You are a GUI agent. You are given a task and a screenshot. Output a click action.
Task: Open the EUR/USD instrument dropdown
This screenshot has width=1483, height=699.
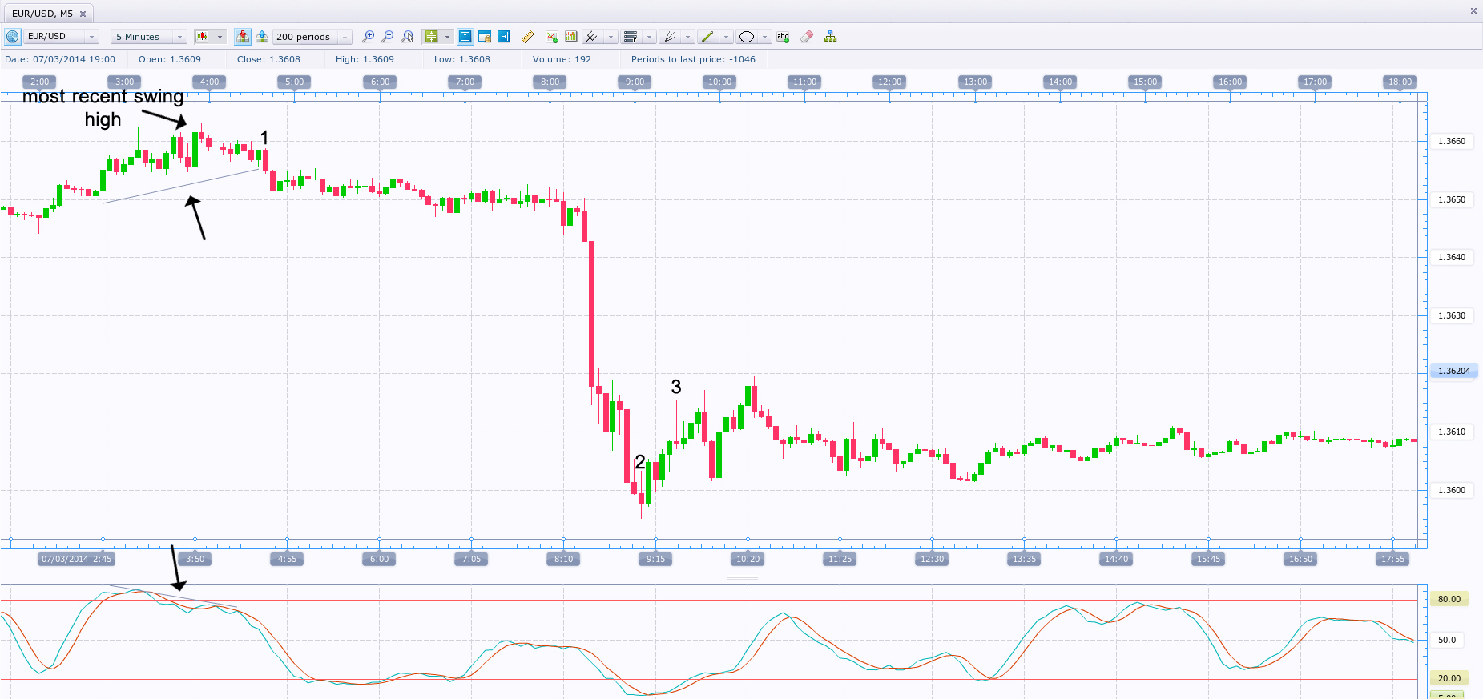point(91,37)
